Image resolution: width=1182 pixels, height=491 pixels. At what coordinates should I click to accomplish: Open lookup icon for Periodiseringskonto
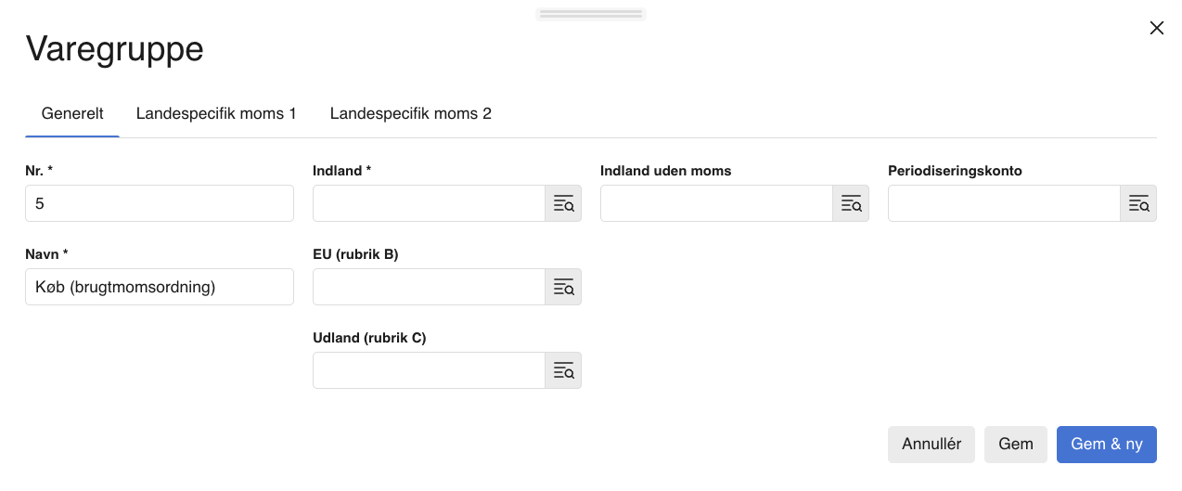(x=1138, y=203)
